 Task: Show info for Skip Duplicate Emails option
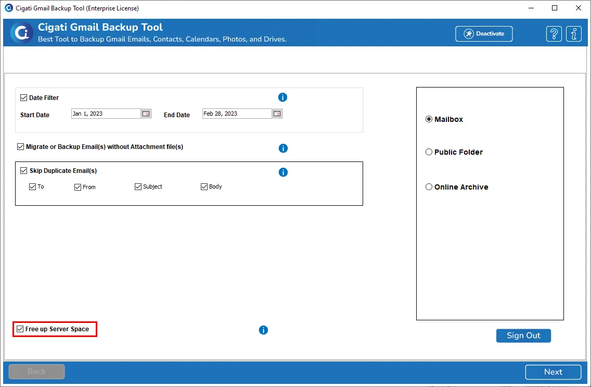(283, 172)
